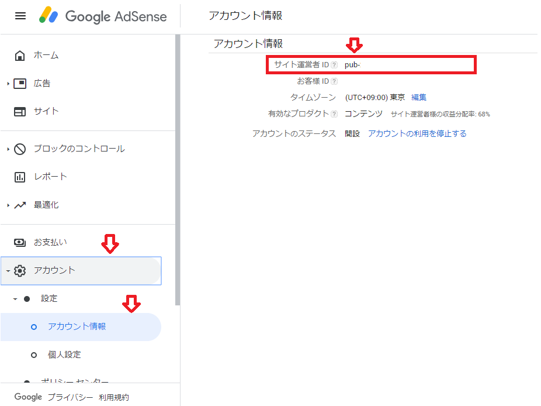Expand the ブロックのコントロール section arrow
The image size is (541, 406).
pyautogui.click(x=8, y=149)
